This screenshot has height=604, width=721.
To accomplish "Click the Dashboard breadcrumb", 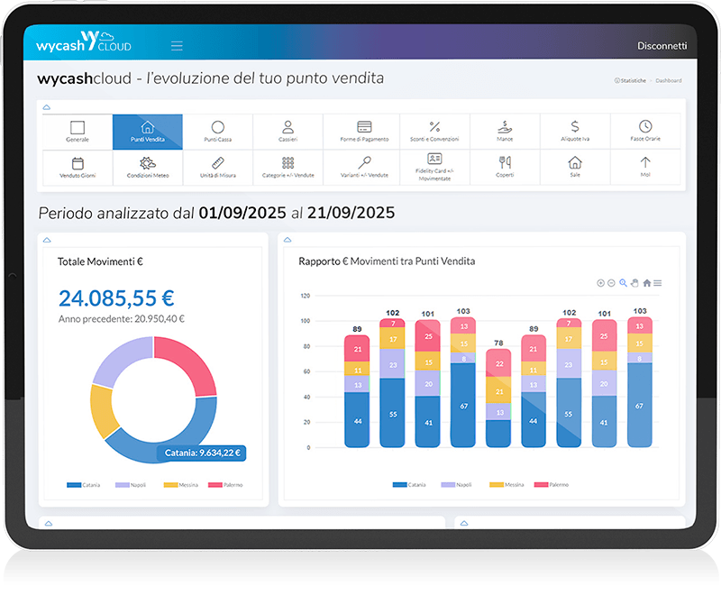I will tap(669, 80).
